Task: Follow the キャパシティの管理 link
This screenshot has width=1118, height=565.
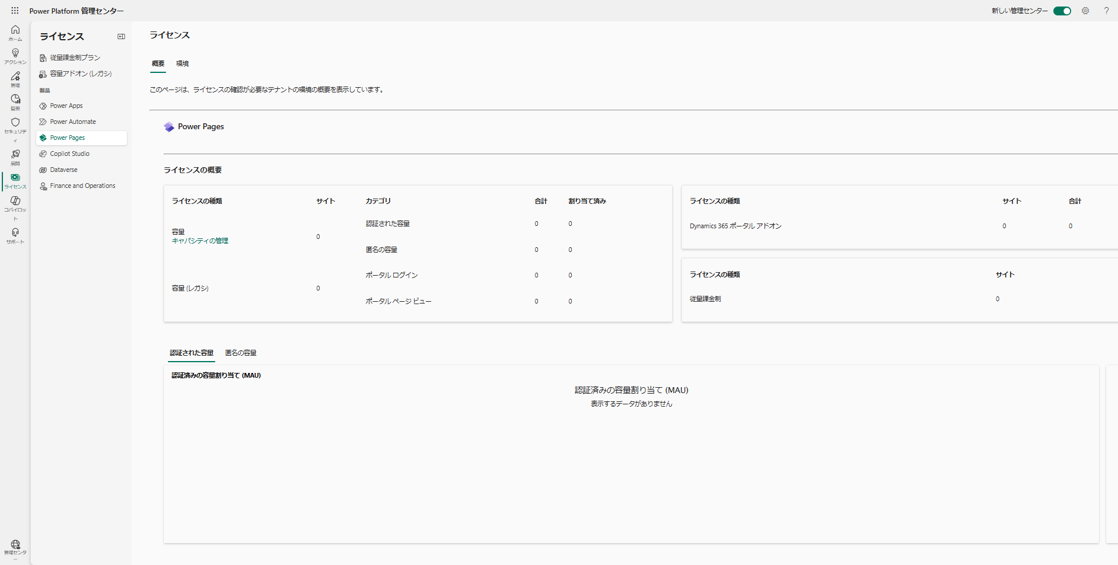Action: 200,241
